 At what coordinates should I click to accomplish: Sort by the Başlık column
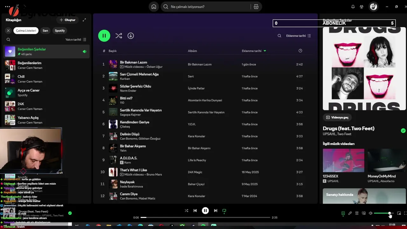click(113, 51)
